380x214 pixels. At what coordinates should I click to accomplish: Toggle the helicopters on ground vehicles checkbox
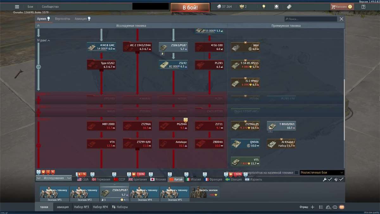(x=297, y=172)
